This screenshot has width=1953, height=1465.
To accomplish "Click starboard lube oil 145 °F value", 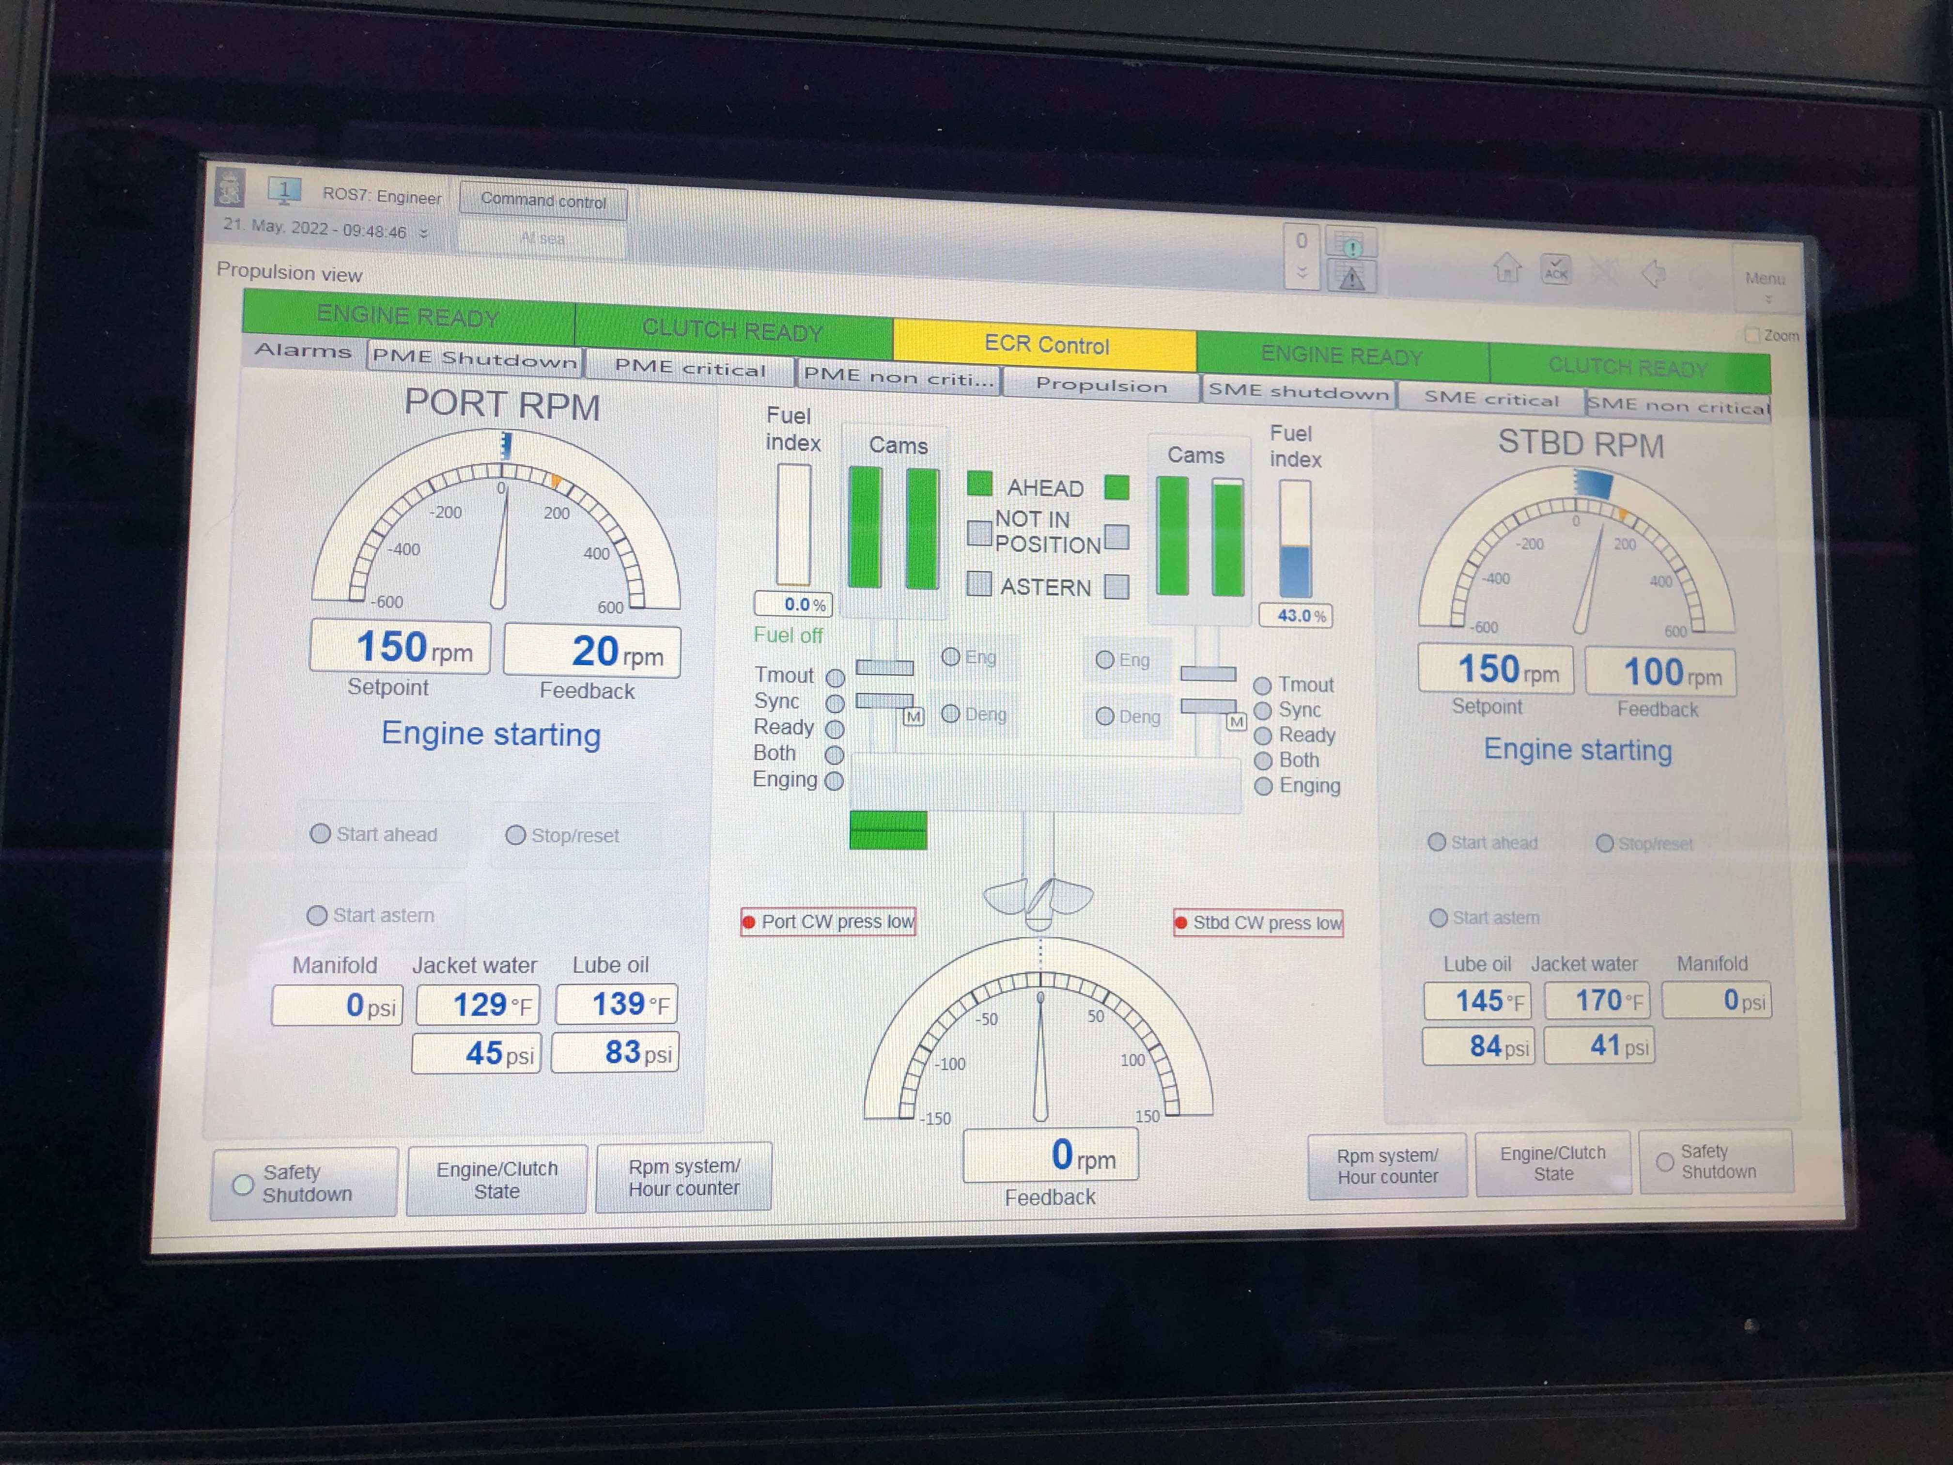I will 1477,1000.
